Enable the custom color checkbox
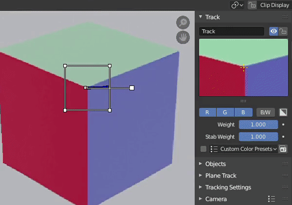This screenshot has width=292, height=205. click(x=203, y=149)
